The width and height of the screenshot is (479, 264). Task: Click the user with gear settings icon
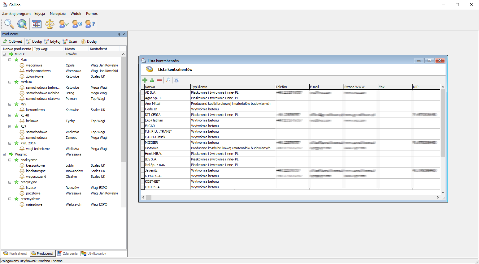(x=77, y=24)
